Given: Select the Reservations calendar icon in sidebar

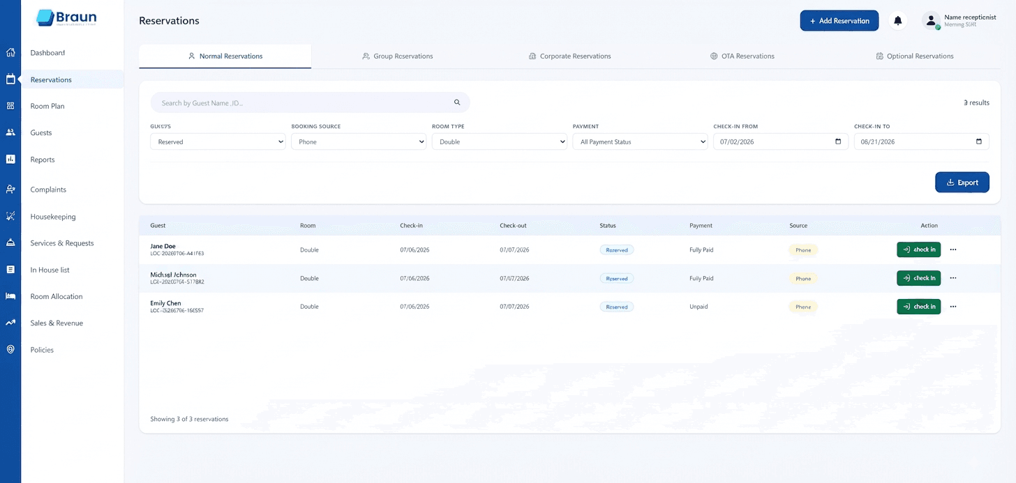Looking at the screenshot, I should tap(10, 79).
